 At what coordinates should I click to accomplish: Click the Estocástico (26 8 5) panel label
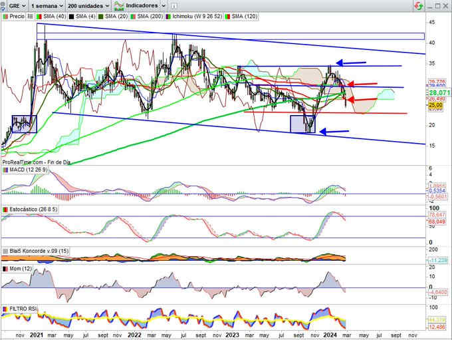[x=31, y=210]
